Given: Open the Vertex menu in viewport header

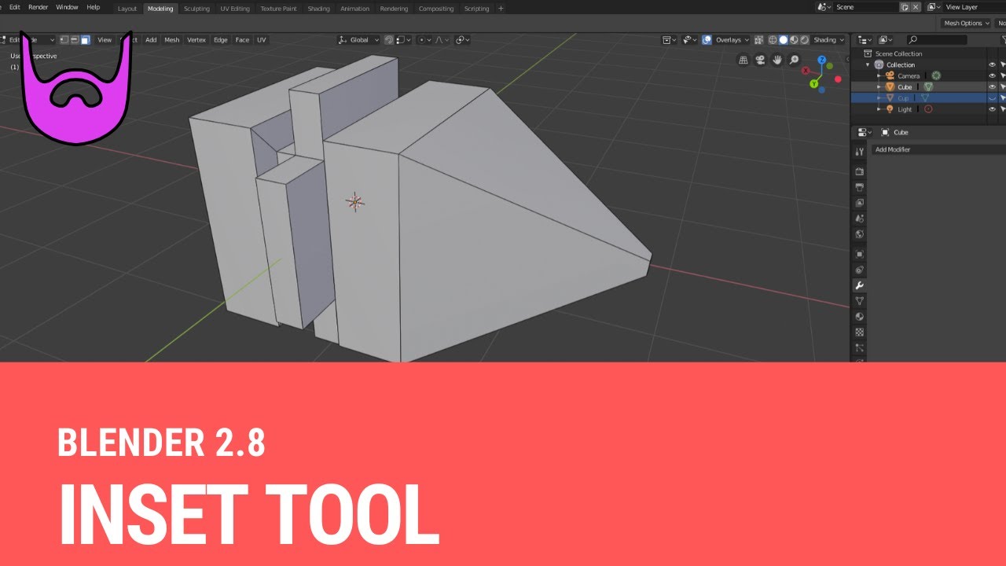Looking at the screenshot, I should [196, 40].
